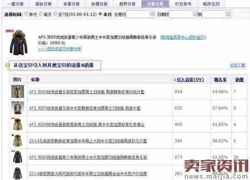
Task: Switch to the 修改宝贝 tab
Action: pyautogui.click(x=211, y=4)
